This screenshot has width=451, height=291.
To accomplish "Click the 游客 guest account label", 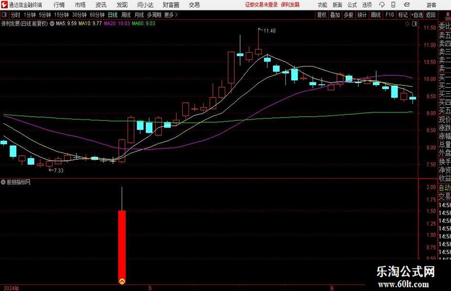I will coord(431,5).
